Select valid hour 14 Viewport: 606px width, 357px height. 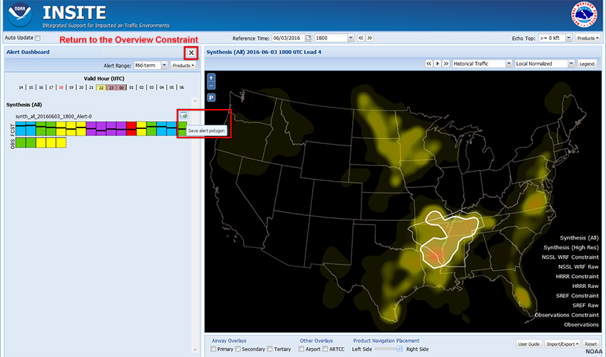21,88
